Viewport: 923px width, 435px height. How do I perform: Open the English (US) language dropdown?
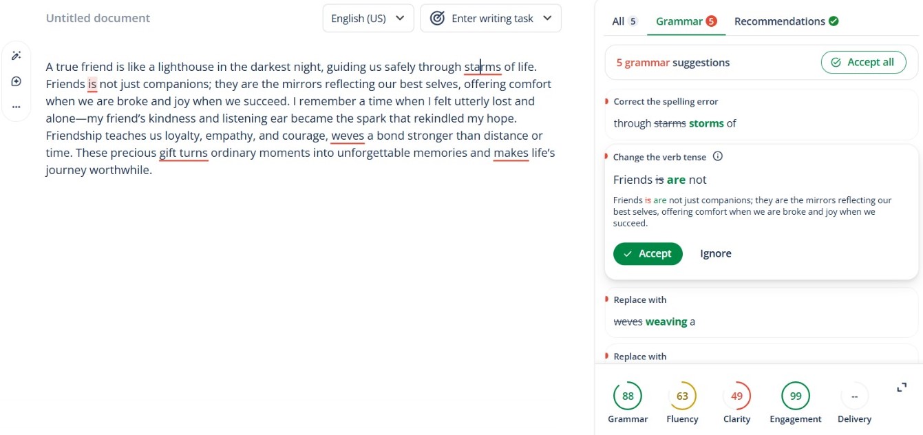point(368,19)
